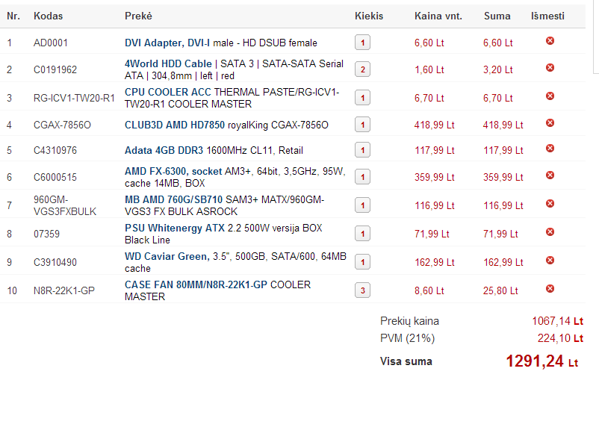Screen dimensions: 599x448
Task: Remove the PSU Whitenergy ATX item
Action: point(550,231)
